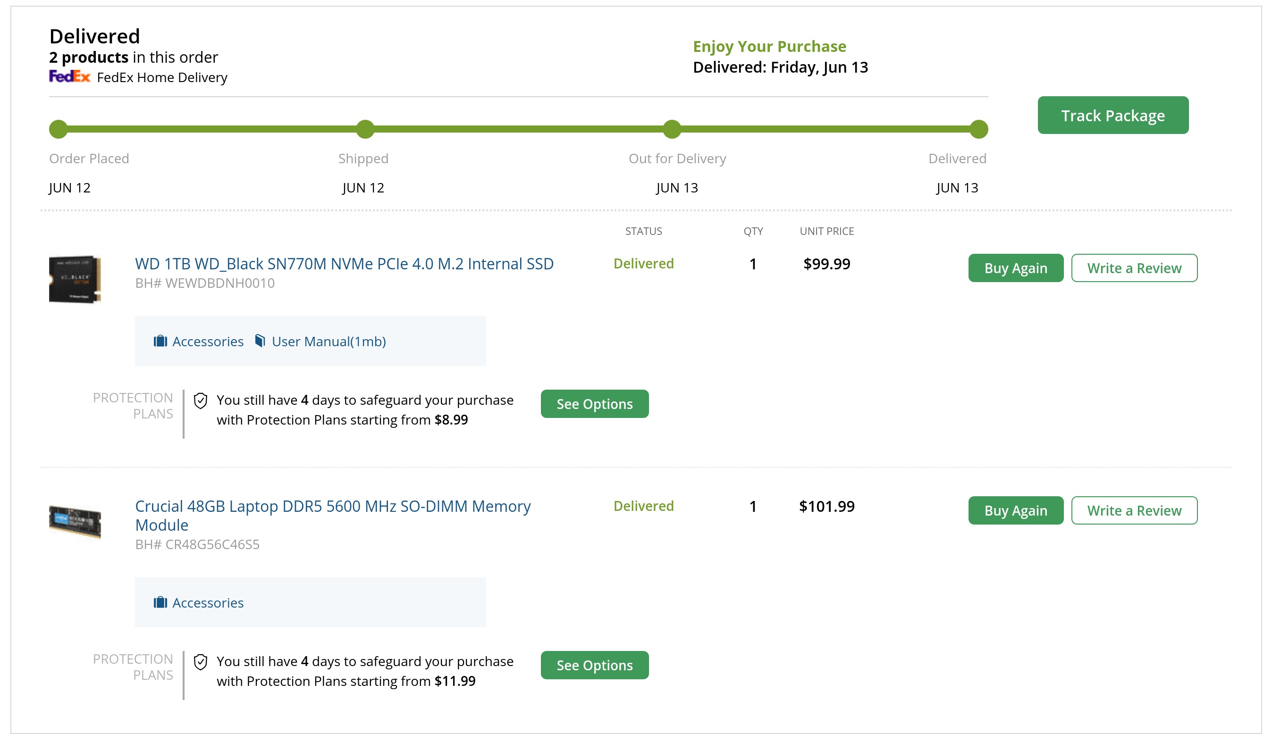1264x734 pixels.
Task: Click the Out for Delivery progress marker
Action: click(672, 129)
